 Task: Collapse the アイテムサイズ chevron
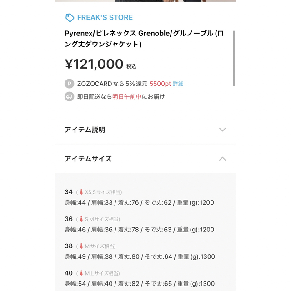(x=222, y=159)
